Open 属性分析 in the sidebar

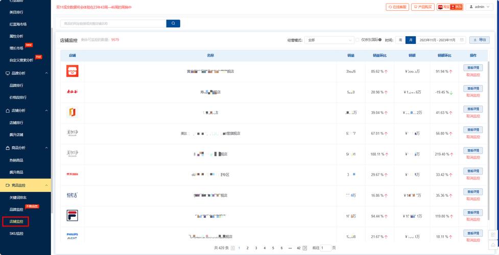click(x=16, y=36)
